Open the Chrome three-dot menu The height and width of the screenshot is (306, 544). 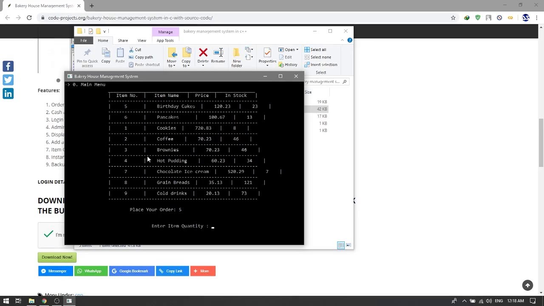click(x=537, y=18)
